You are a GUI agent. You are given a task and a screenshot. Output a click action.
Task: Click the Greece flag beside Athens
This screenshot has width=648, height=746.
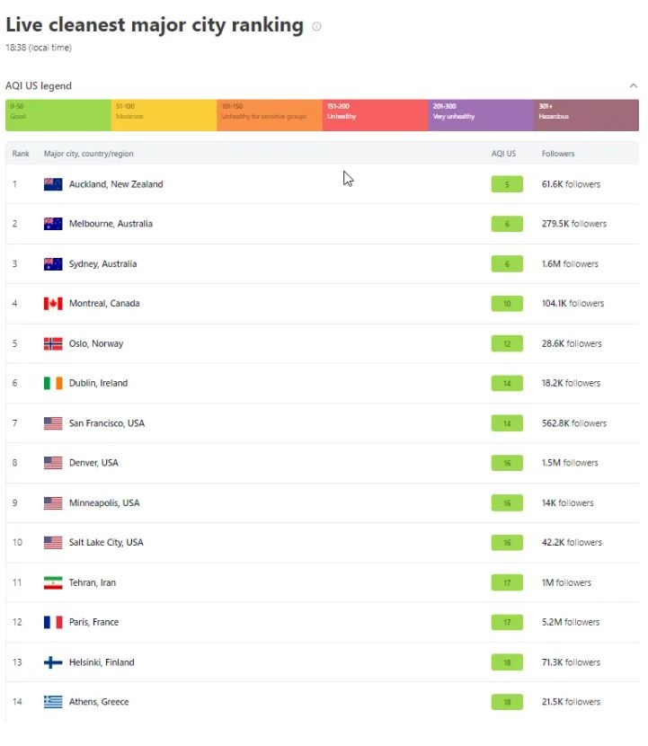53,702
